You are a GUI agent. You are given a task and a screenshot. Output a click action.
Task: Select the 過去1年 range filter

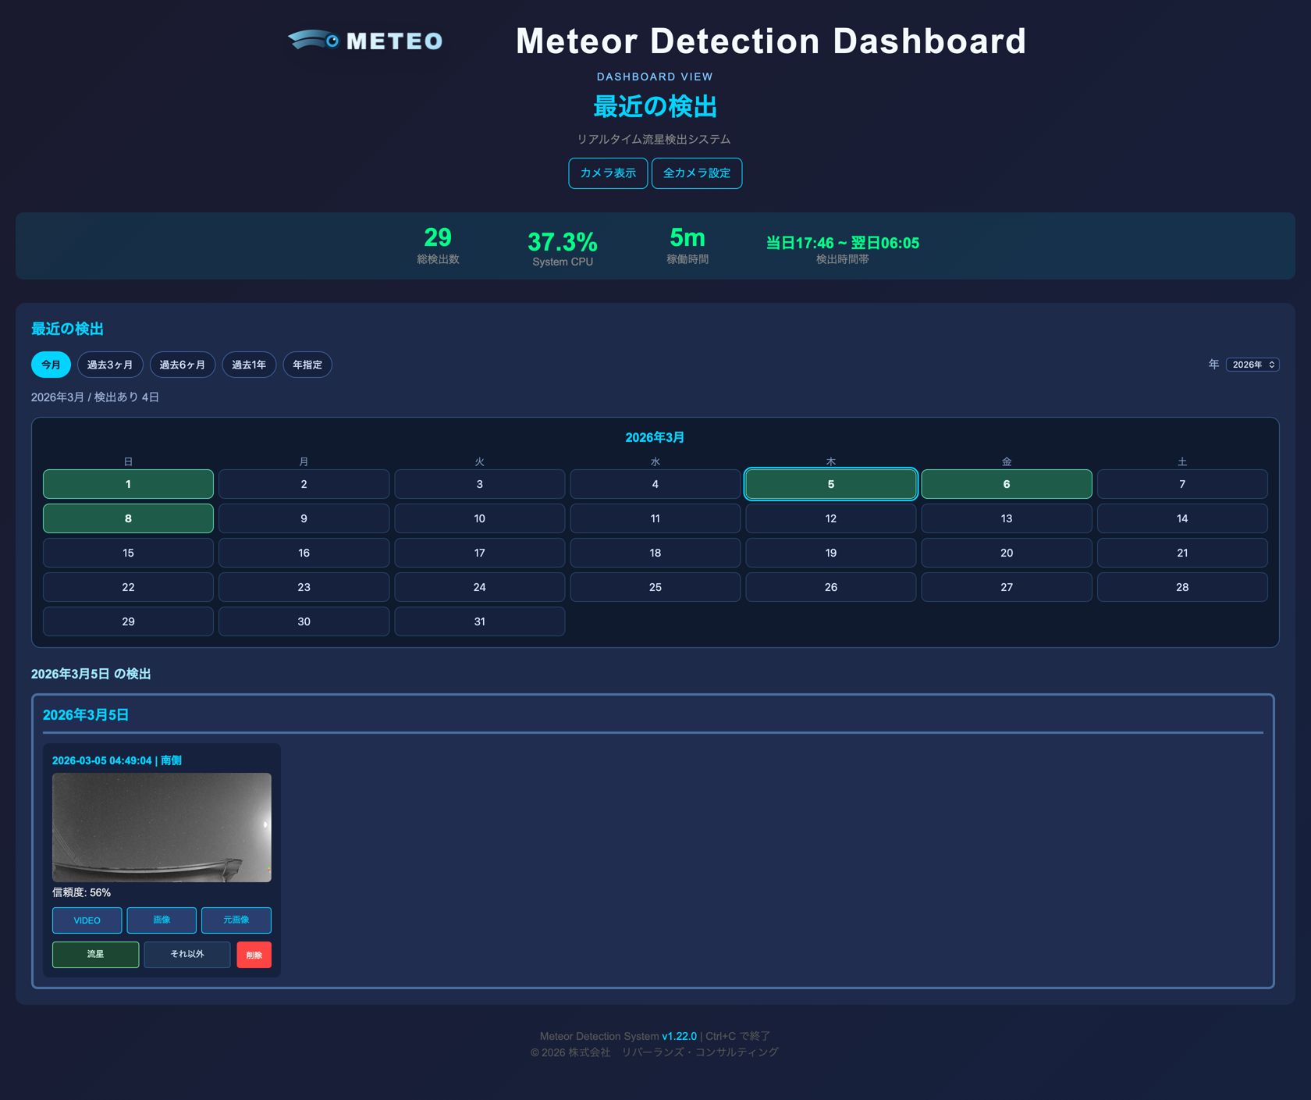click(x=249, y=365)
